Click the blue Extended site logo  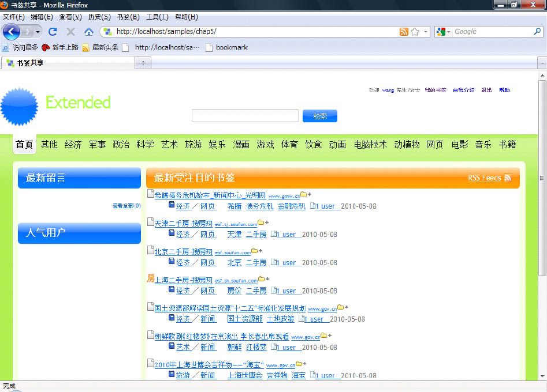(x=20, y=107)
